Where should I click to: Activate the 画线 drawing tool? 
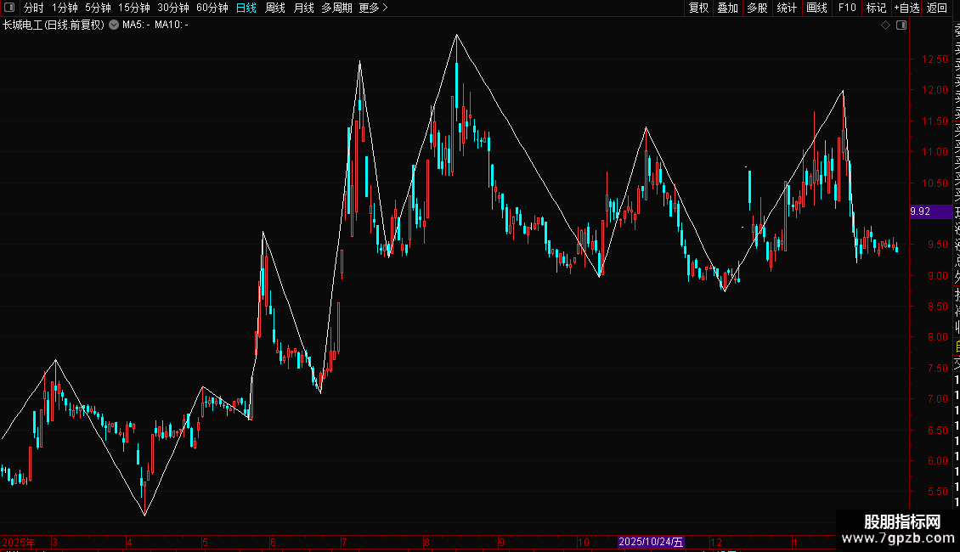tap(816, 8)
